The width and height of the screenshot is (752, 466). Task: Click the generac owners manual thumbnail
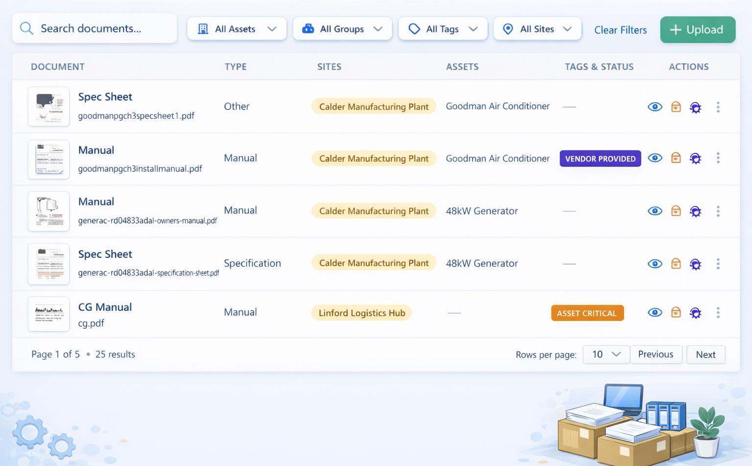pyautogui.click(x=48, y=211)
